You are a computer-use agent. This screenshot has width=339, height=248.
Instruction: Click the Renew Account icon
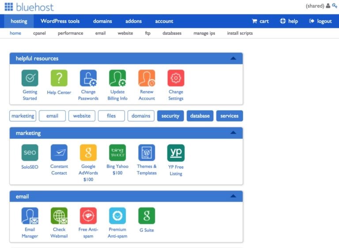point(147,78)
